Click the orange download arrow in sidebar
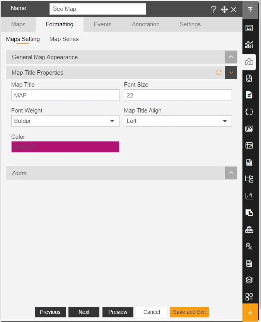This screenshot has height=322, width=261. pos(250,313)
